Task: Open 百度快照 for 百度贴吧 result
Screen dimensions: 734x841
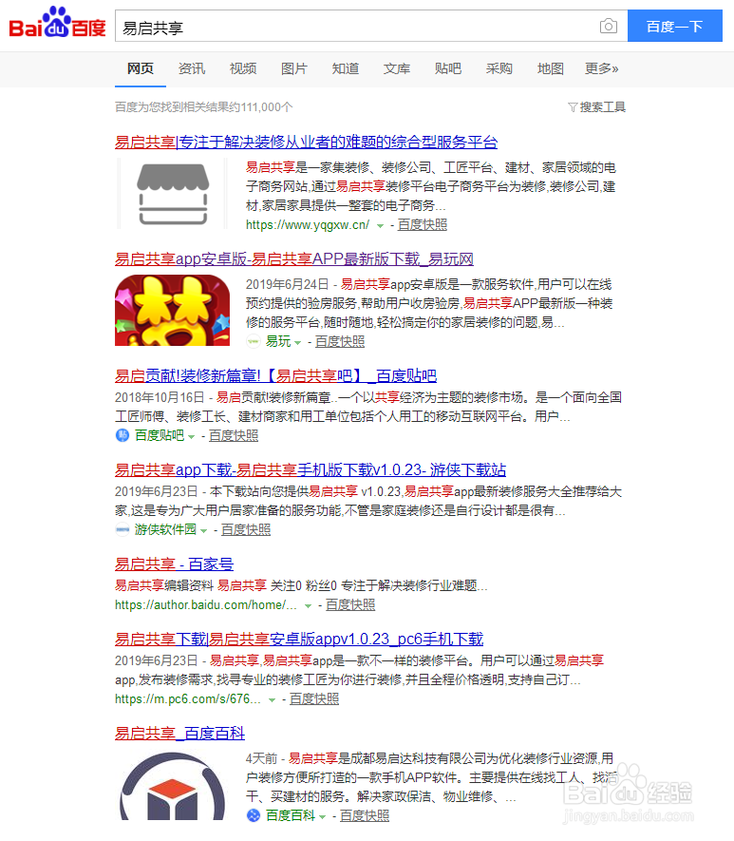Action: tap(234, 435)
